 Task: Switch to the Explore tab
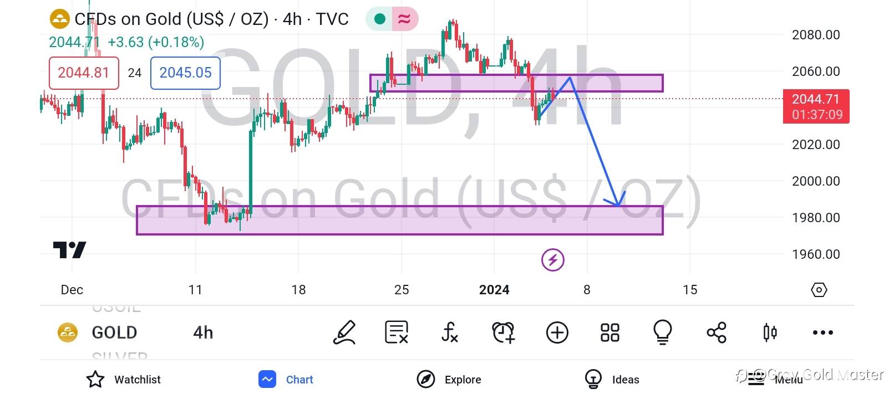coord(449,380)
